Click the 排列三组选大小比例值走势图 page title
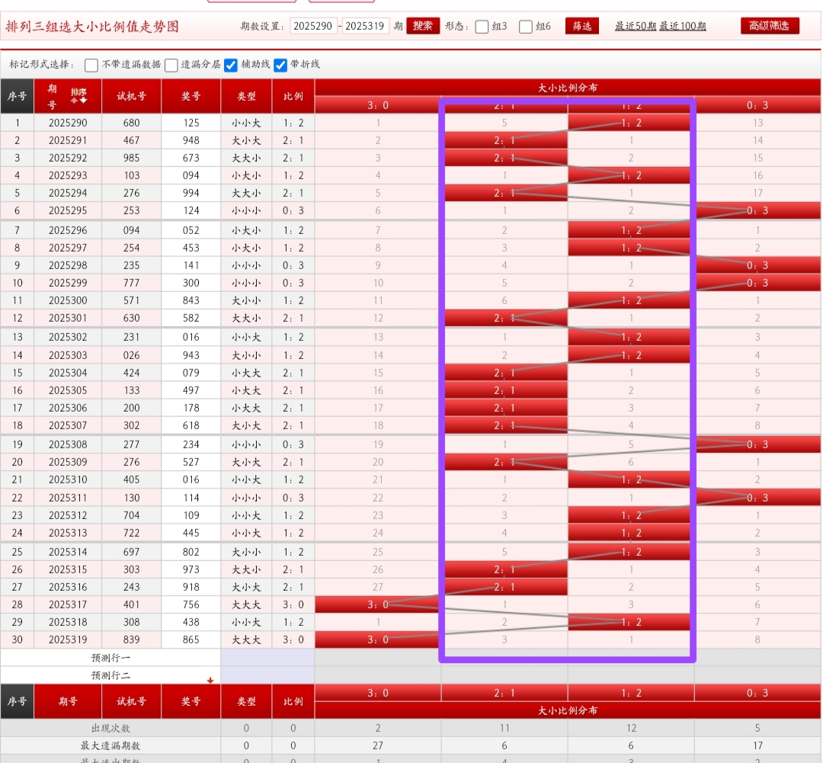Viewport: 823px width, 763px height. pos(92,26)
